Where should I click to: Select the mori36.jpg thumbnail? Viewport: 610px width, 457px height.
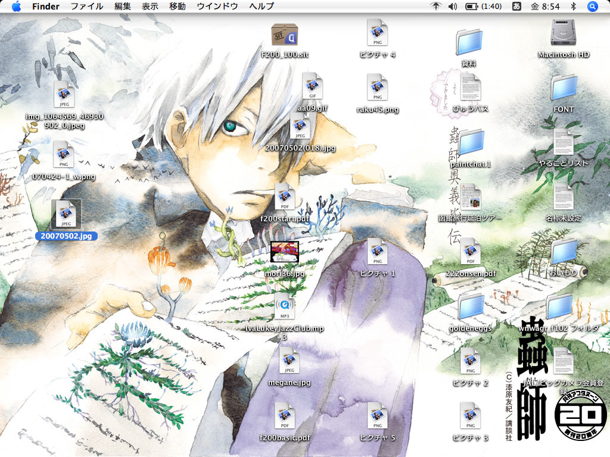[285, 252]
